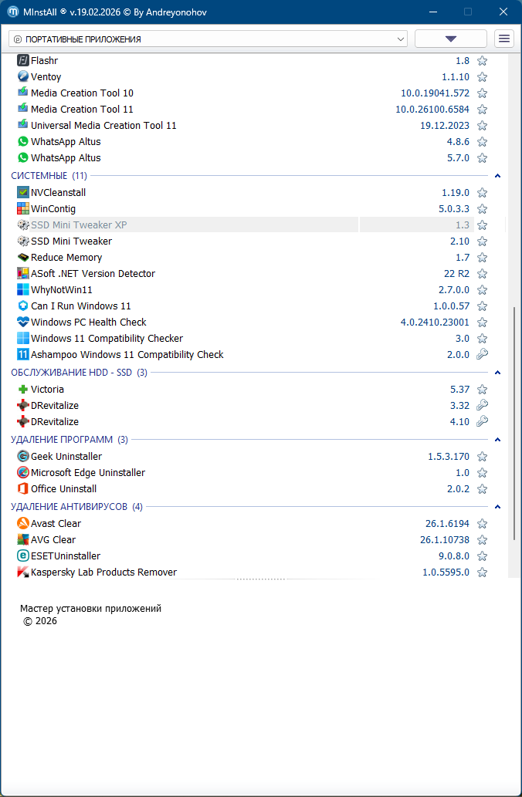The image size is (522, 797).
Task: Collapse the СИСТЕМНЫЕ section
Action: [x=498, y=176]
